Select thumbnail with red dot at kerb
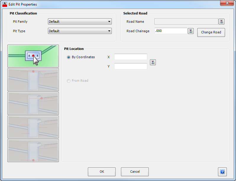 (x=33, y=103)
